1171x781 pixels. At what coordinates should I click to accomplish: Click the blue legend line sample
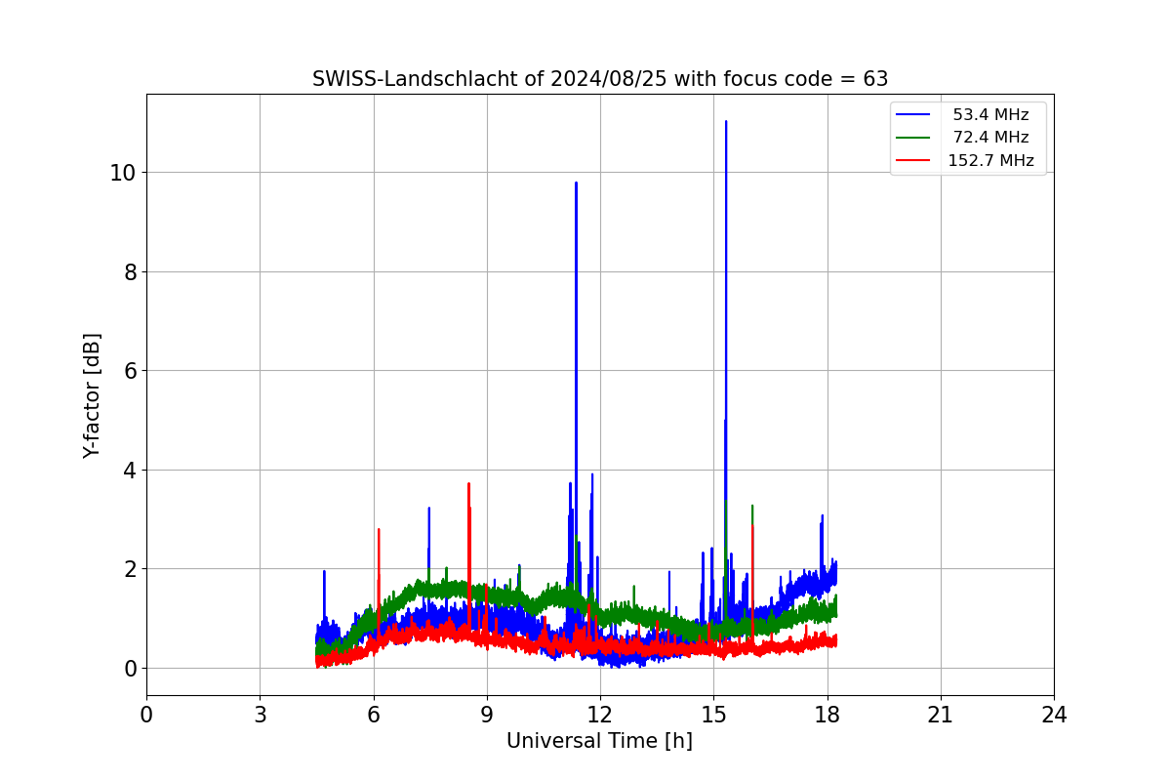coord(913,115)
